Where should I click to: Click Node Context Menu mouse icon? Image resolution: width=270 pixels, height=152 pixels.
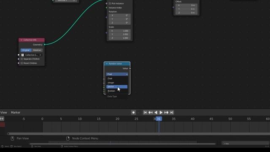pyautogui.click(x=68, y=138)
